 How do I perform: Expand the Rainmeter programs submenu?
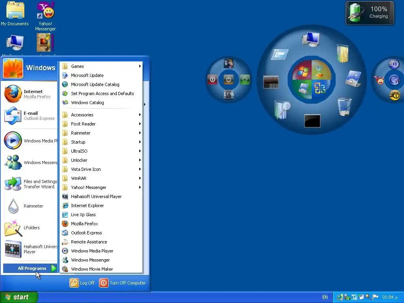(x=101, y=133)
